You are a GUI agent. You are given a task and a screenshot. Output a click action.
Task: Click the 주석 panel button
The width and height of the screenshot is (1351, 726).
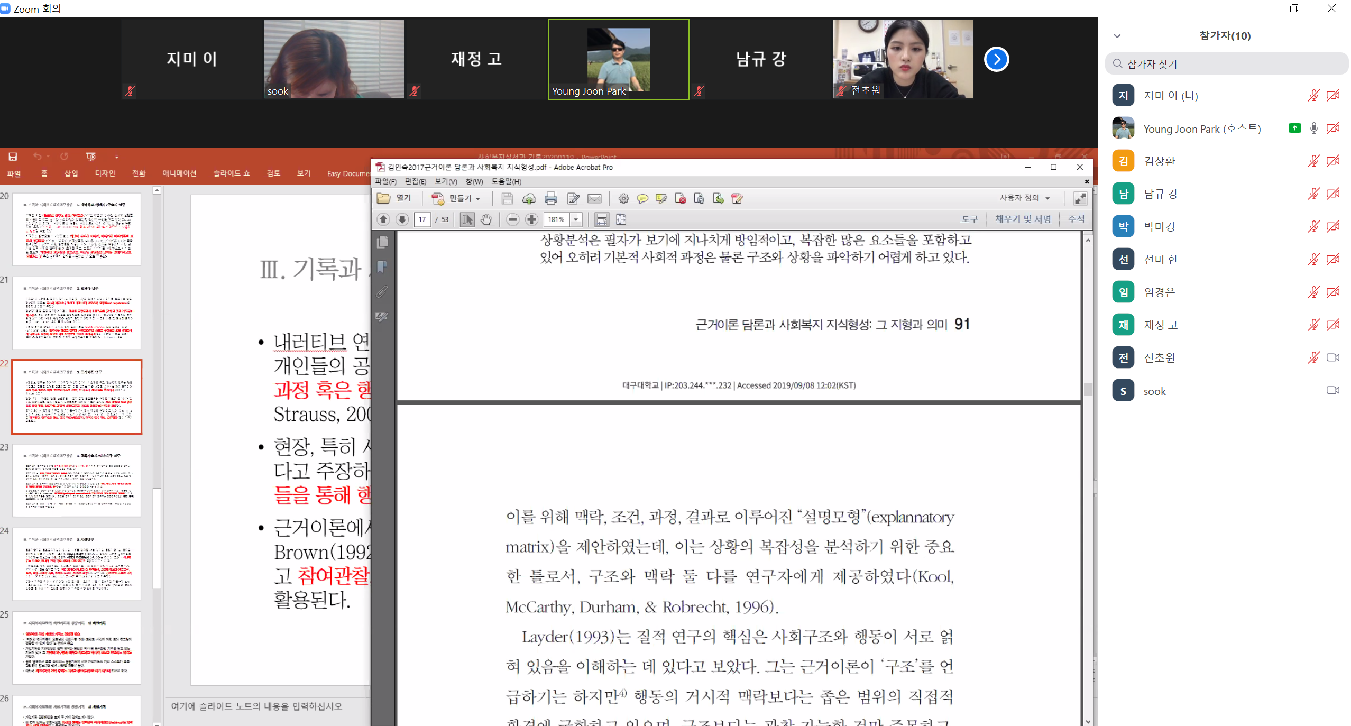pos(1076,219)
